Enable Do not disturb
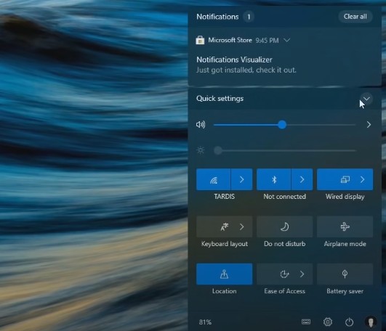Viewport: 386px width, 331px height. [284, 226]
